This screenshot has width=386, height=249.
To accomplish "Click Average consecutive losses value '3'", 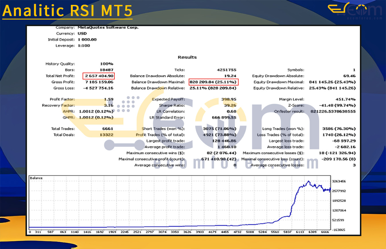I will point(354,165).
